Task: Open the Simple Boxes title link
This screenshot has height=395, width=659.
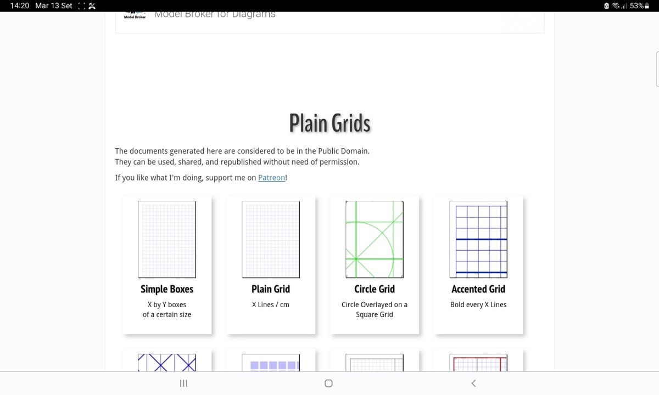Action: pos(167,289)
